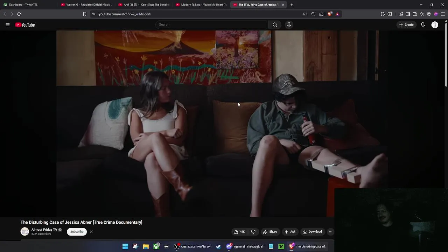The height and width of the screenshot is (252, 448).
Task: Open Minecraft from the taskbar
Action: click(281, 246)
